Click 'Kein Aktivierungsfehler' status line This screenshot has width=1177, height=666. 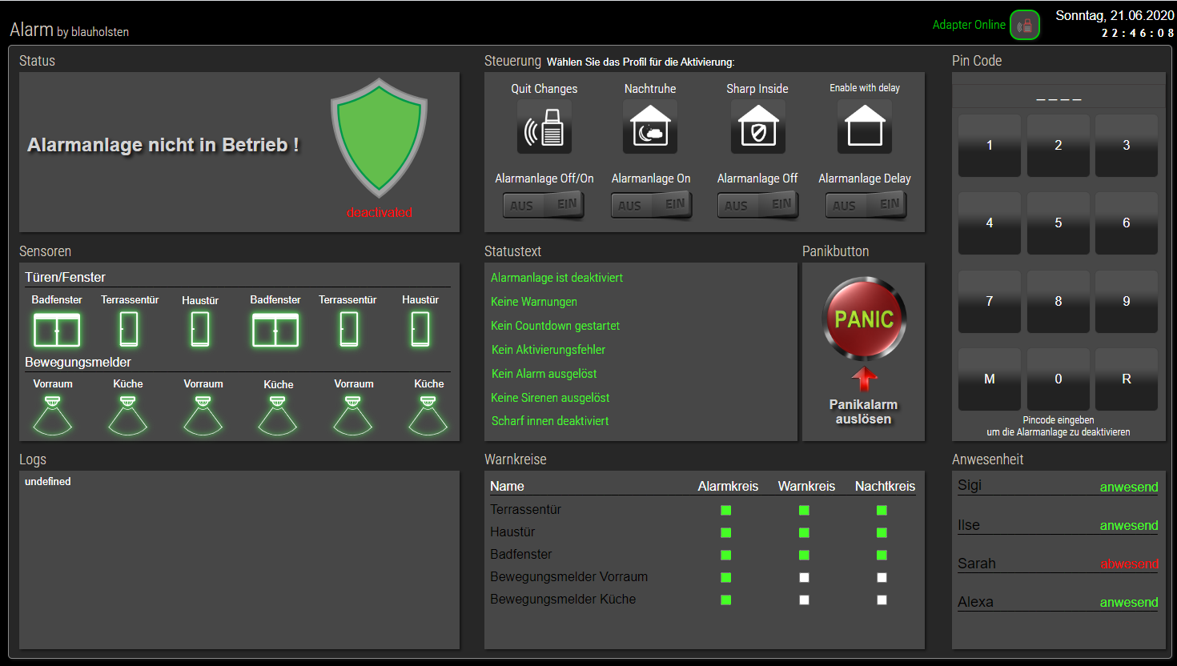click(x=548, y=350)
